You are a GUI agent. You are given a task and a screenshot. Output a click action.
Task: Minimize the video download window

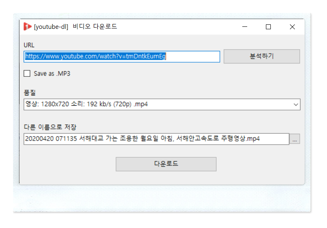245,27
